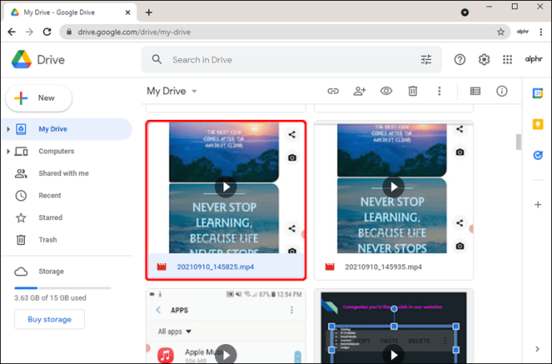552x364 pixels.
Task: Click the address bar URL
Action: [134, 32]
